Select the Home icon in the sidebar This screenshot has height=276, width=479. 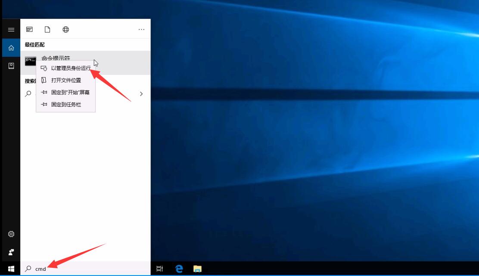tap(11, 48)
